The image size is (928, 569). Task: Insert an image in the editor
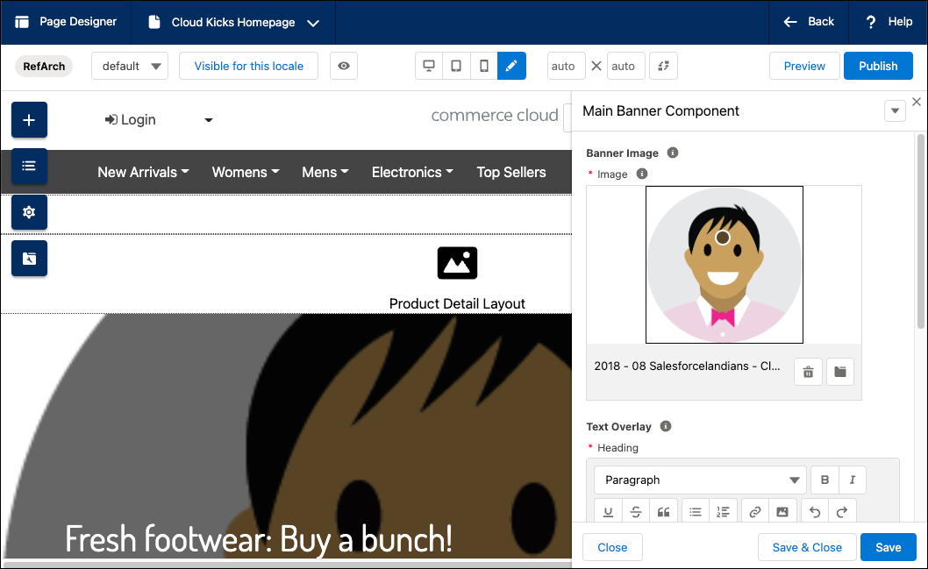coord(782,512)
